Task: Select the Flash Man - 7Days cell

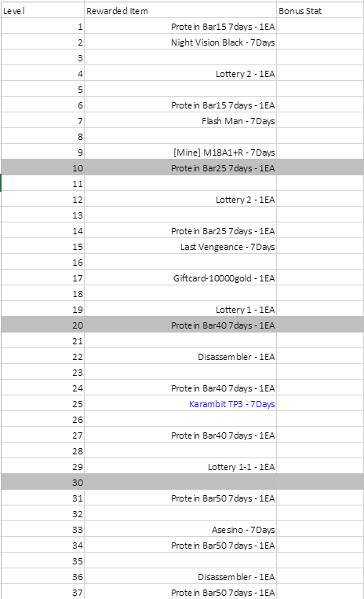Action: pos(180,121)
